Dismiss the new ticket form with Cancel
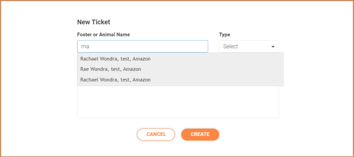The image size is (354, 157). point(156,134)
